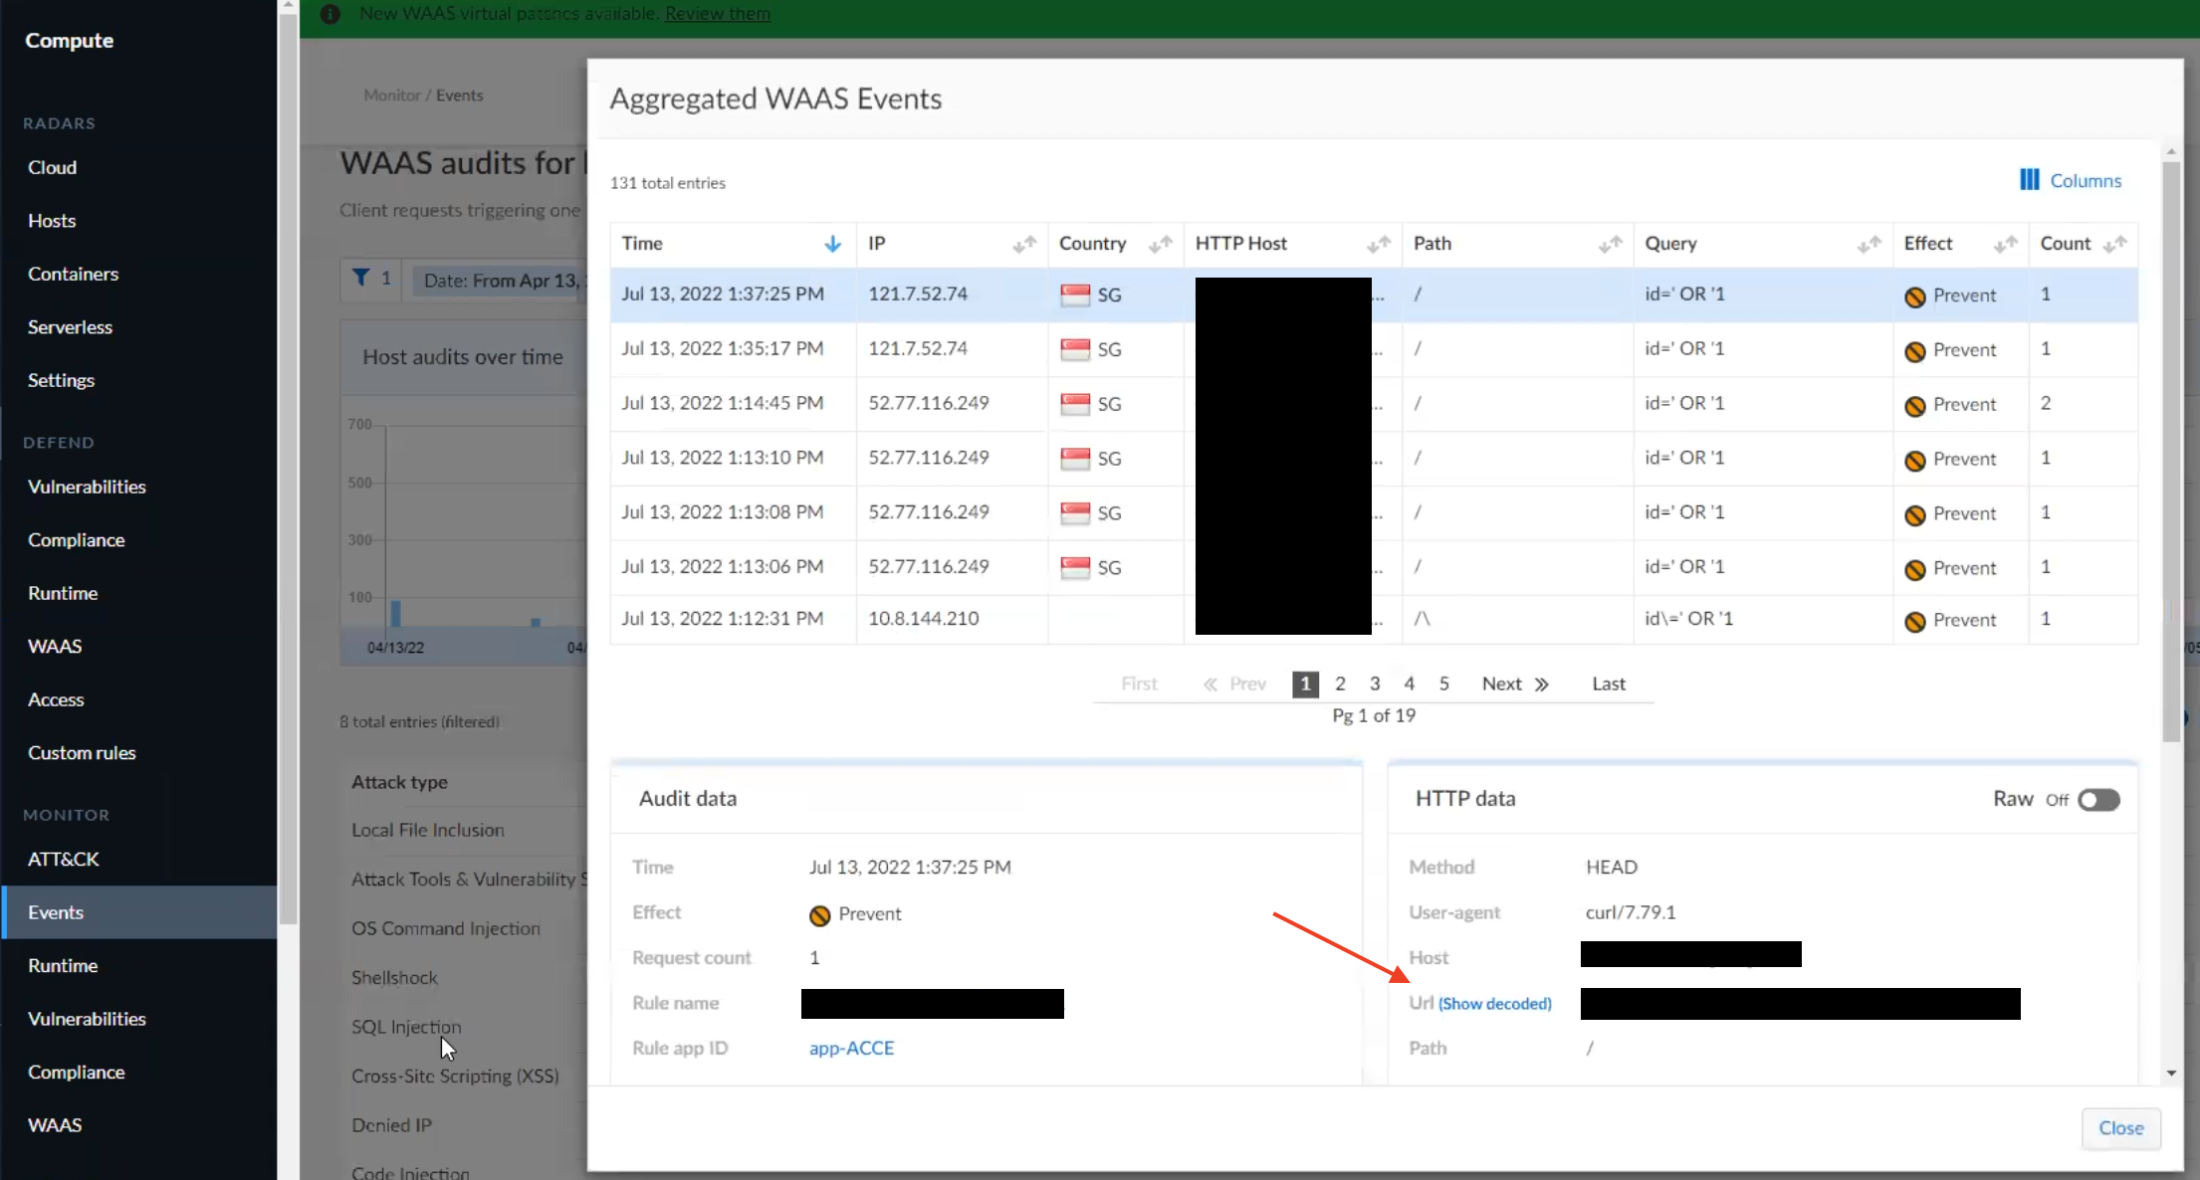Screen dimensions: 2200x1180
Task: Sort the Country column
Action: [1160, 244]
